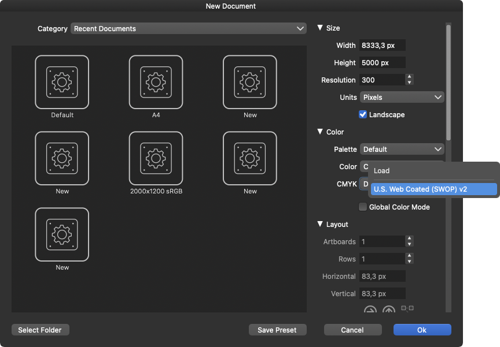Screen dimensions: 500x347
Task: Collapse the Size section triangle
Action: point(320,28)
